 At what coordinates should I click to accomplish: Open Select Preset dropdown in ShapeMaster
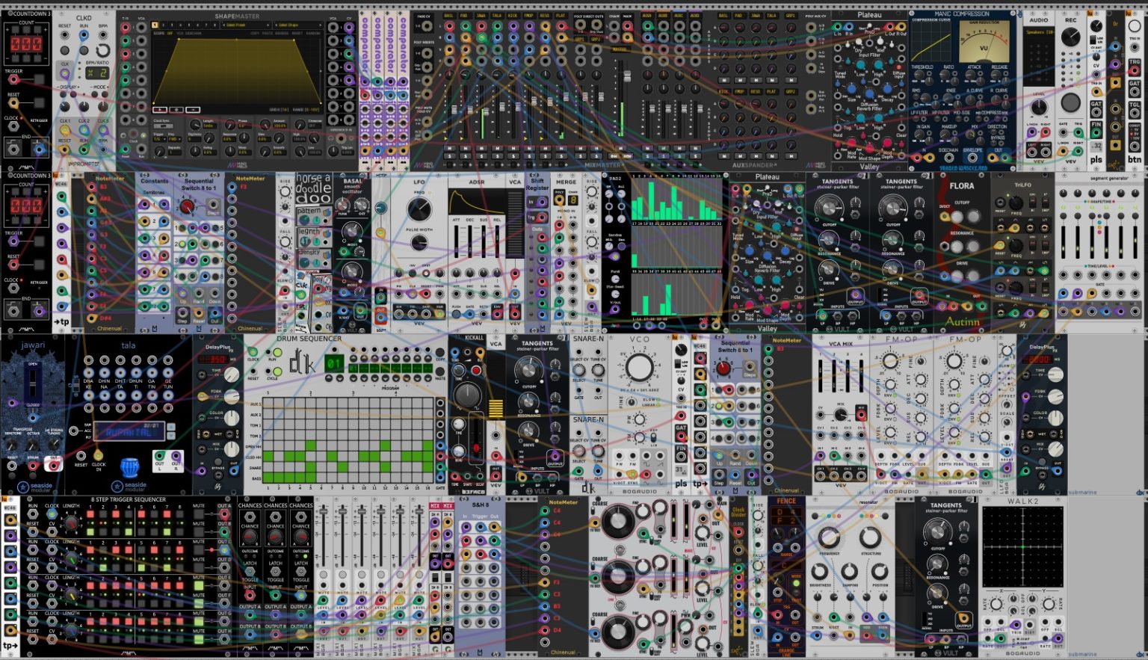[x=246, y=25]
